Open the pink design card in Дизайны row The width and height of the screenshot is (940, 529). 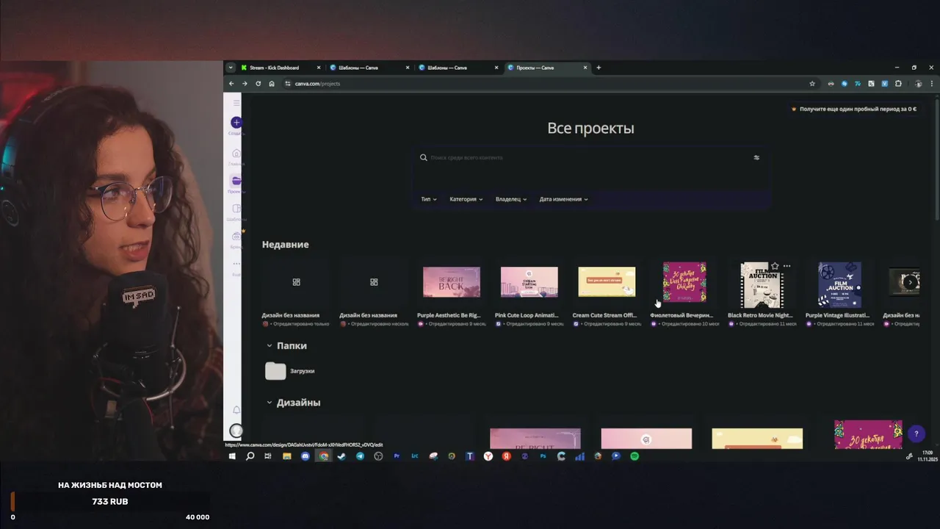[x=646, y=439]
